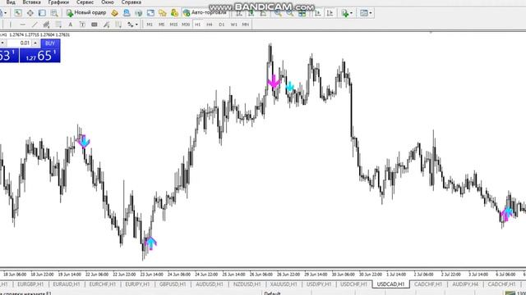
Task: Switch timeframe to M5
Action: click(161, 25)
